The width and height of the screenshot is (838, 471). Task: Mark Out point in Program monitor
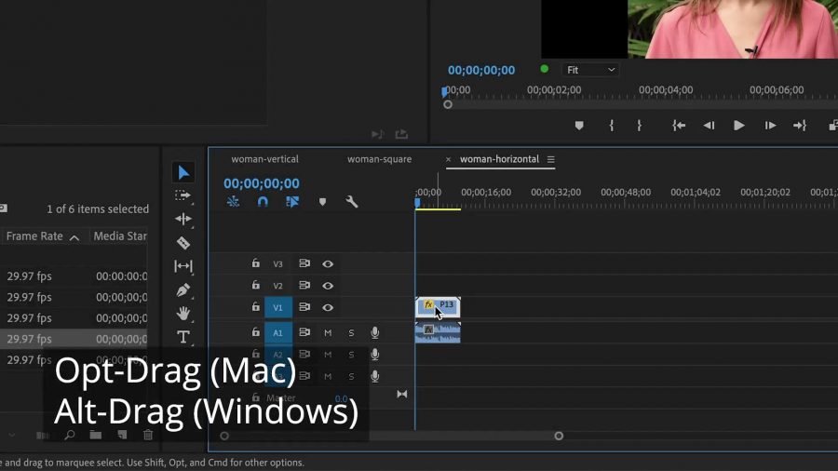click(x=639, y=126)
